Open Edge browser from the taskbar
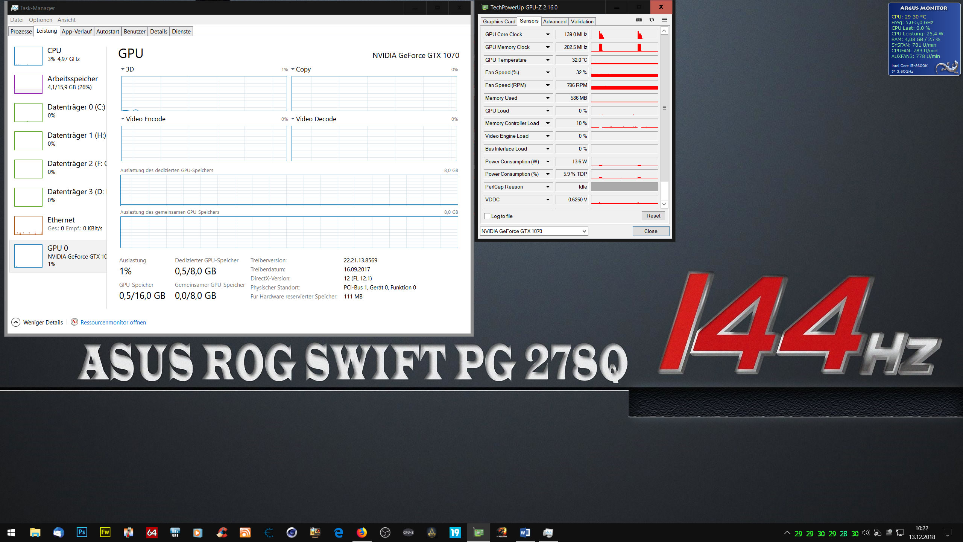 tap(338, 532)
